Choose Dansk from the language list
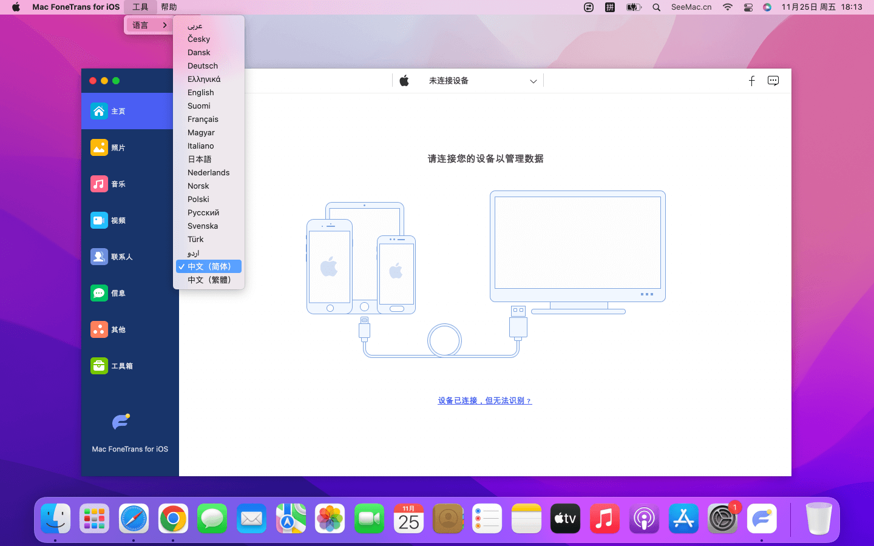This screenshot has height=546, width=874. point(209,53)
